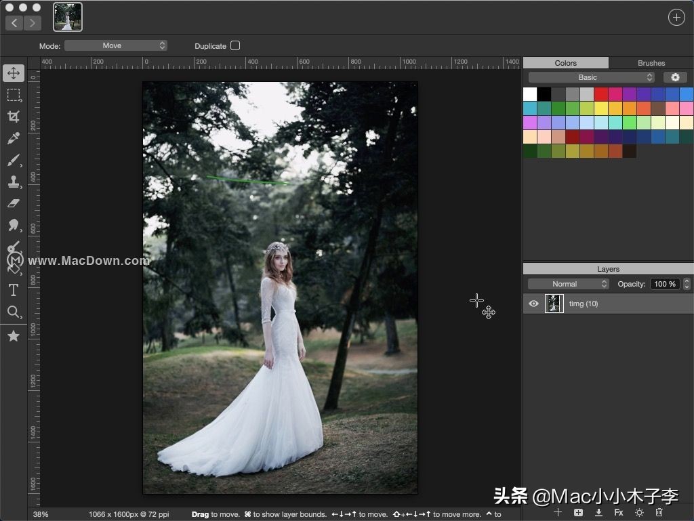The height and width of the screenshot is (521, 694).
Task: Hide the timg (10) layer
Action: [534, 304]
